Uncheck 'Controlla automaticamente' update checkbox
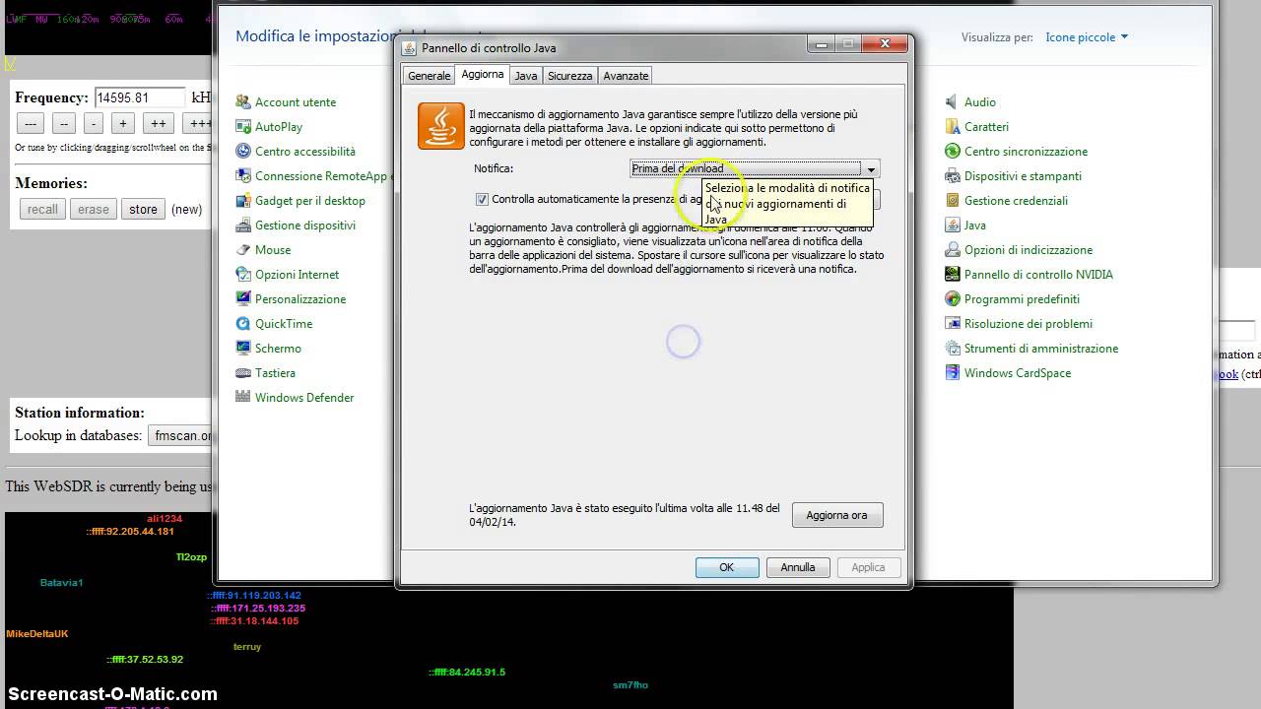Viewport: 1261px width, 709px height. point(482,199)
